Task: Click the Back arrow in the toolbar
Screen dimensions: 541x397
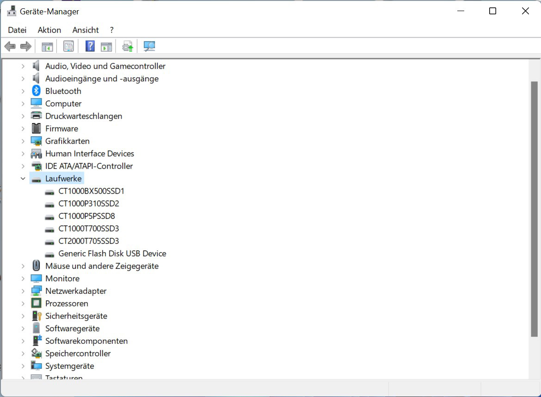Action: coord(10,46)
